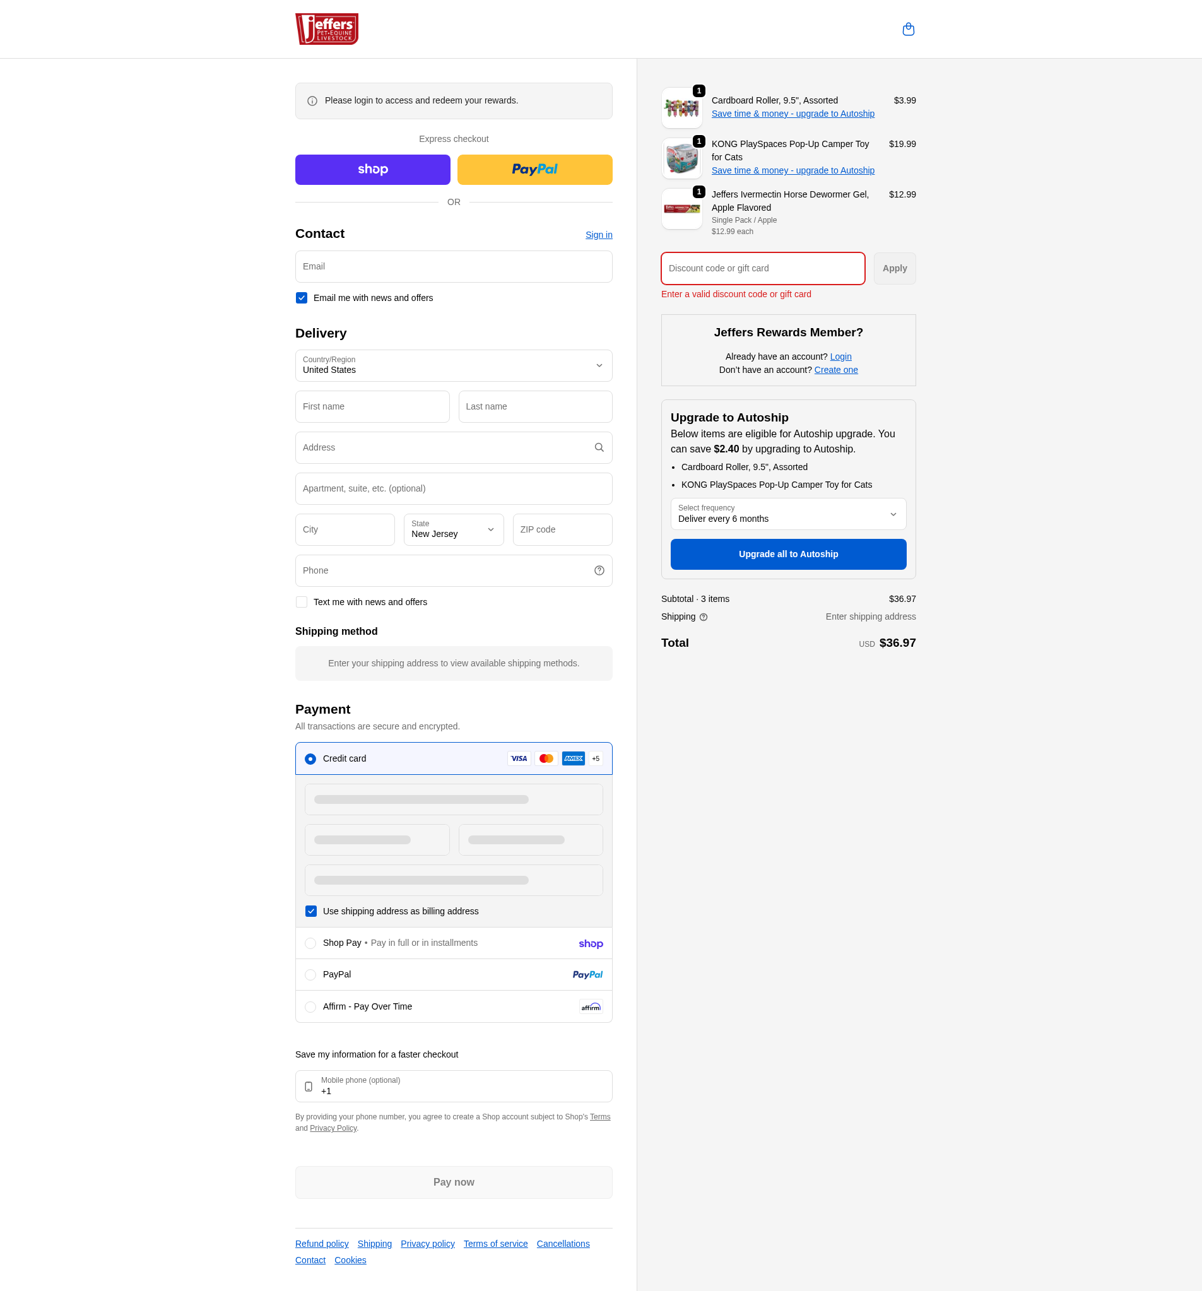
Task: Open the shopping bag cart icon
Action: pyautogui.click(x=908, y=29)
